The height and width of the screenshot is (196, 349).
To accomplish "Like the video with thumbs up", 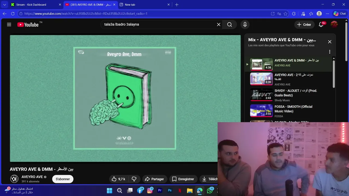I will pos(118,179).
